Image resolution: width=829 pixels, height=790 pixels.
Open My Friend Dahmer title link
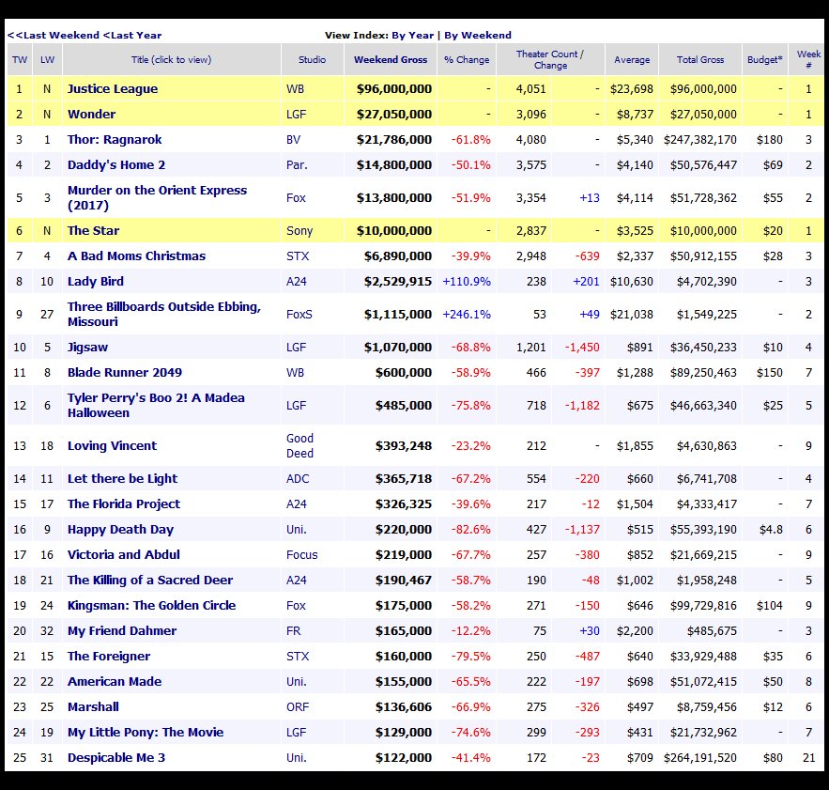point(122,630)
